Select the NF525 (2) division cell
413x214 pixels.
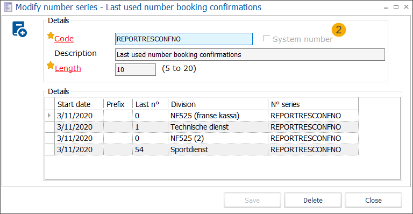point(218,138)
